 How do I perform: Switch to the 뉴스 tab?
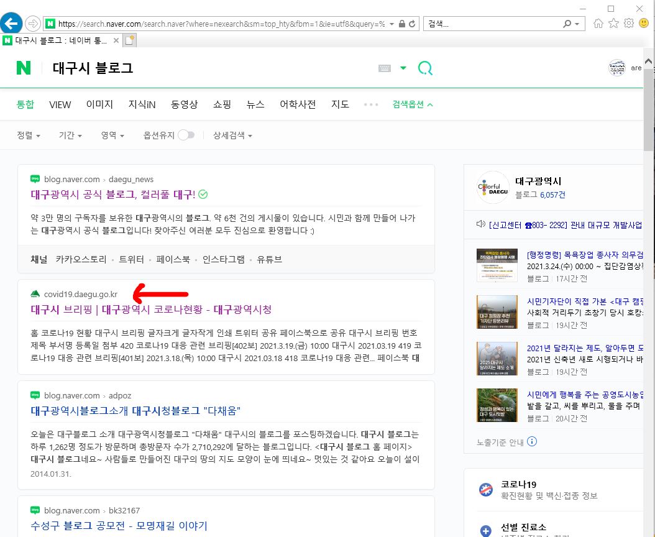255,104
